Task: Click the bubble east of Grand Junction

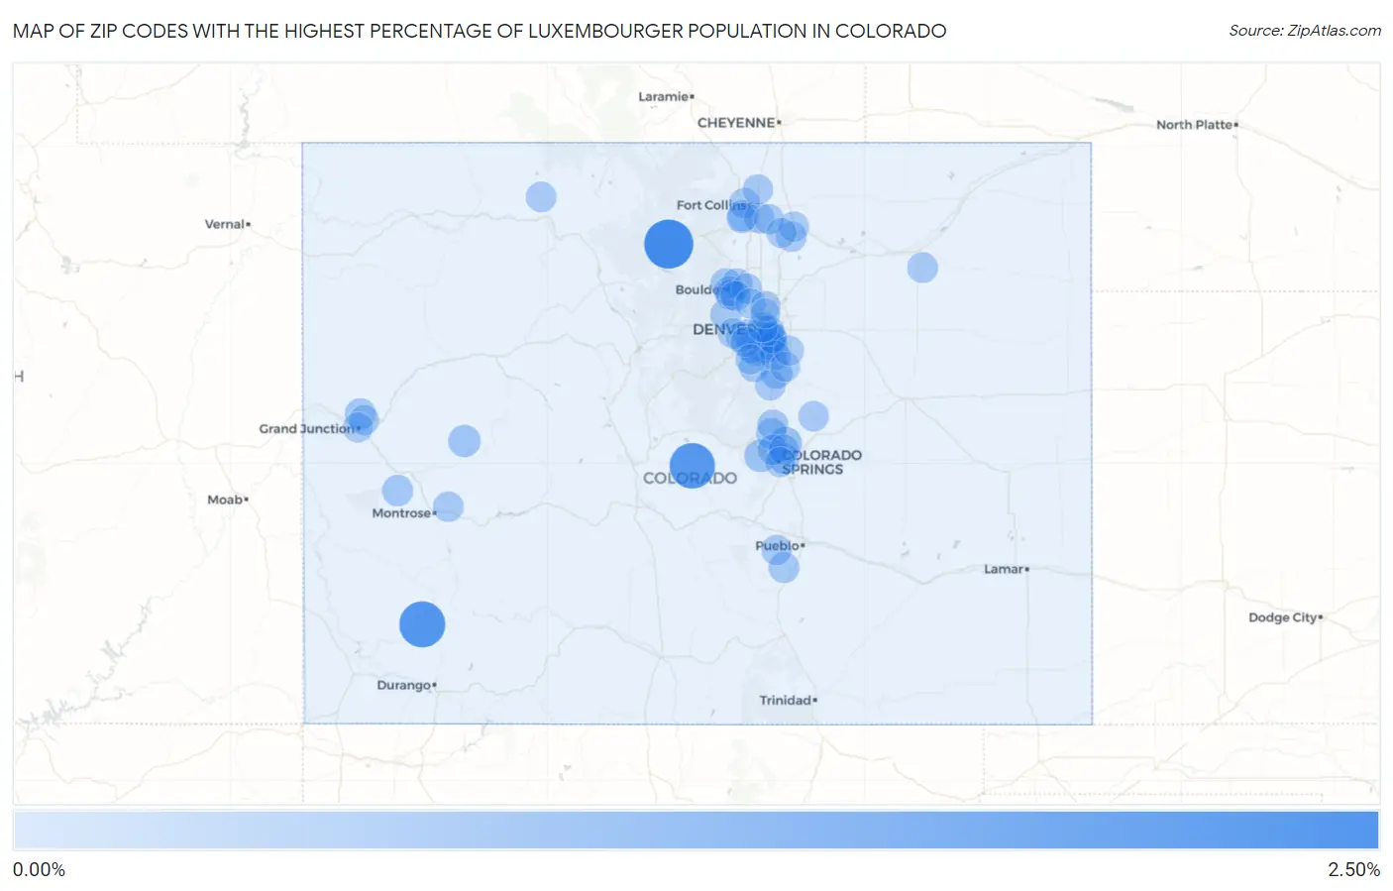Action: pos(465,441)
